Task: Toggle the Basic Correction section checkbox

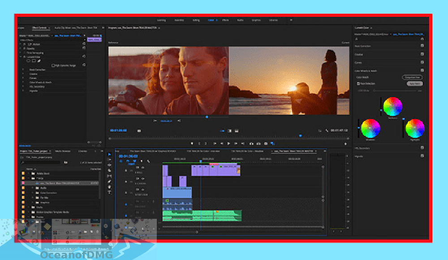Action: [422, 46]
